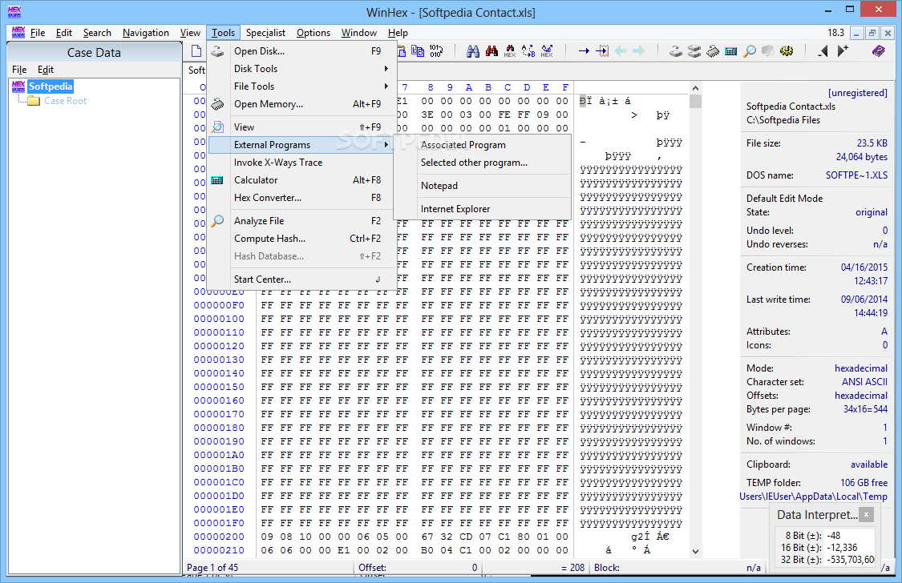Choose Associated Program in submenu
902x583 pixels.
pos(482,145)
